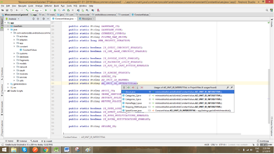
Task: Click the Profile app icon
Action: [x=64, y=10]
